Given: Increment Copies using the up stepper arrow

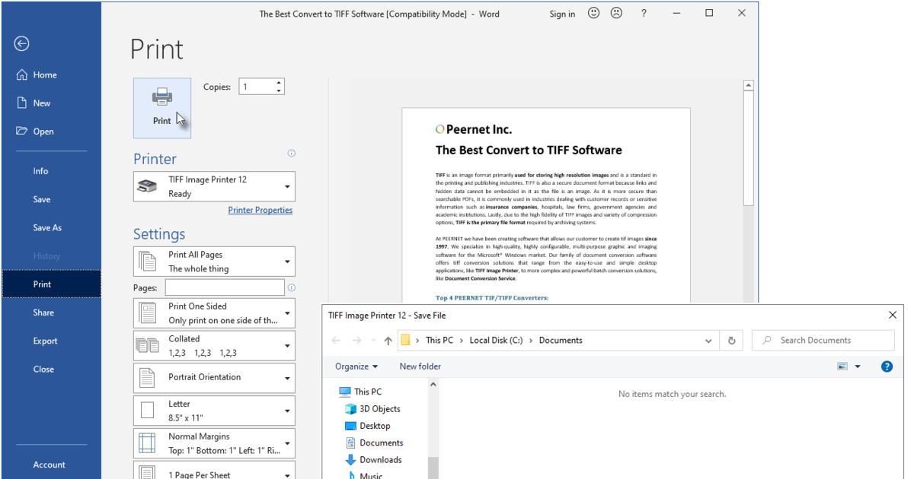Looking at the screenshot, I should coord(279,82).
